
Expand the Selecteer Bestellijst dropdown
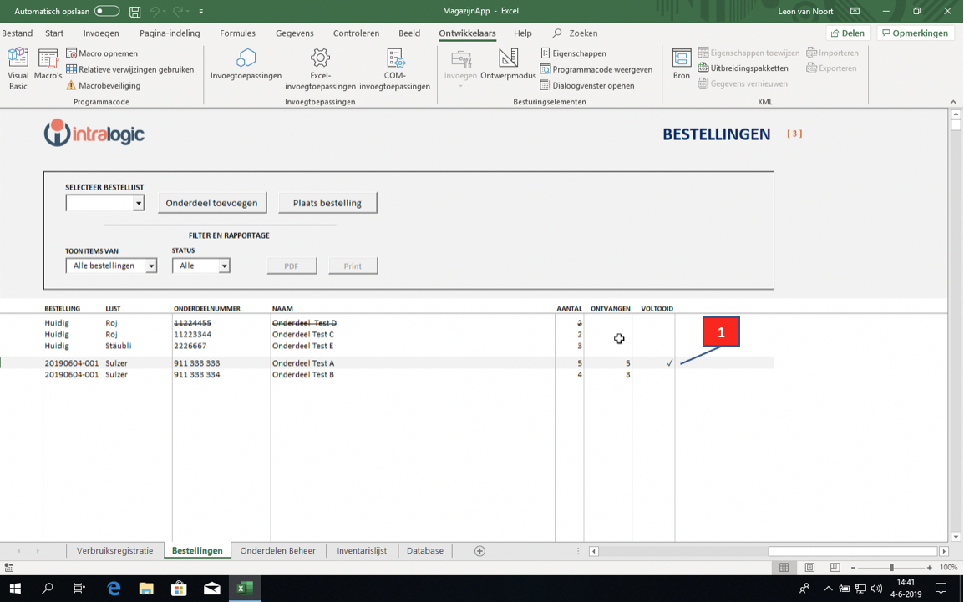[x=139, y=203]
